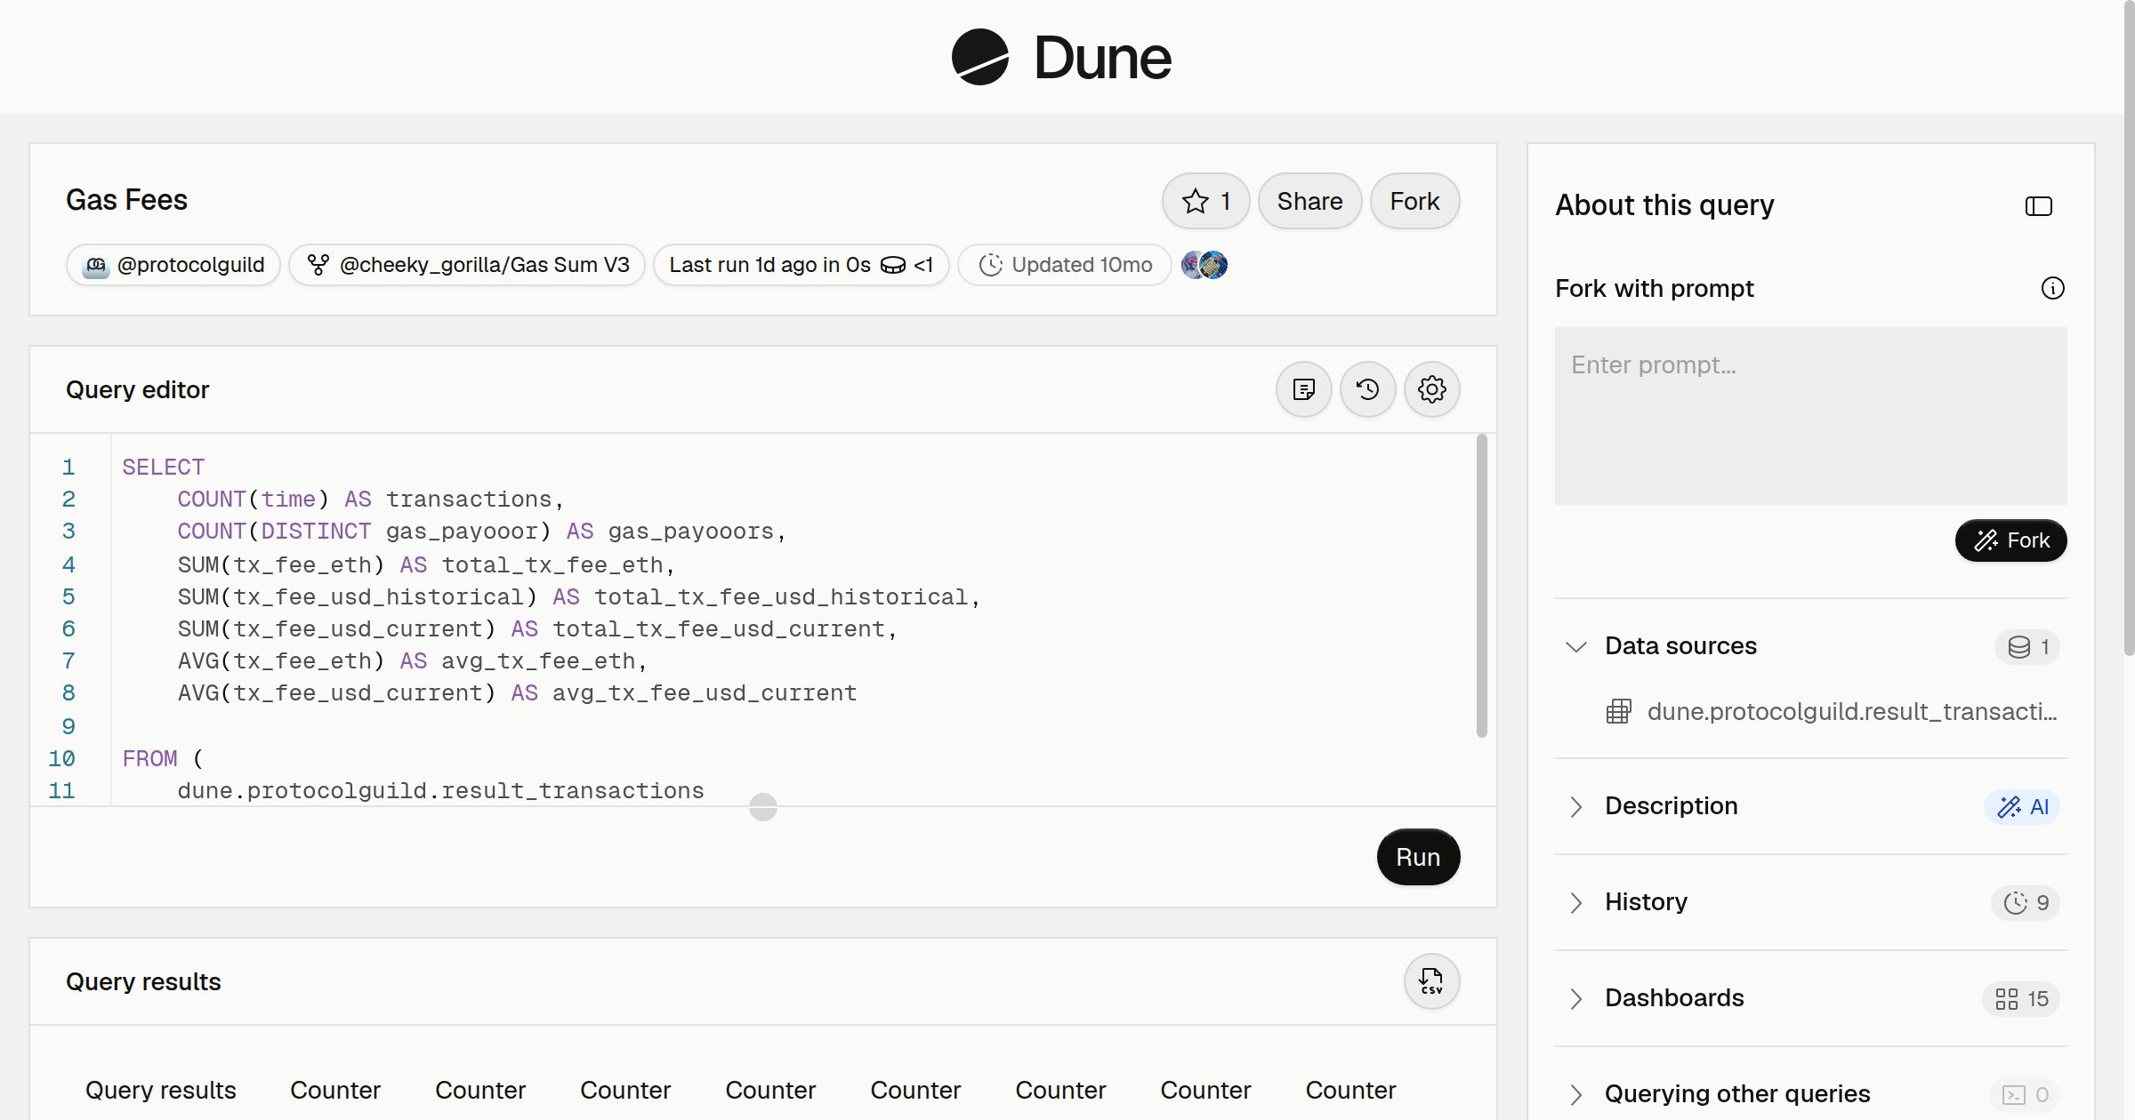Click the AI badge next to Description
This screenshot has width=2135, height=1120.
coord(2022,806)
